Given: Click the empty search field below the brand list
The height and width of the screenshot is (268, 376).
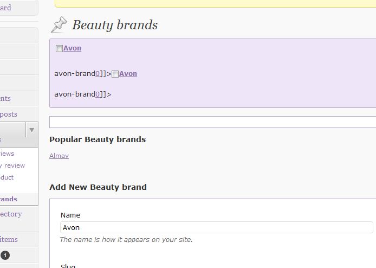Looking at the screenshot, I should 212,122.
